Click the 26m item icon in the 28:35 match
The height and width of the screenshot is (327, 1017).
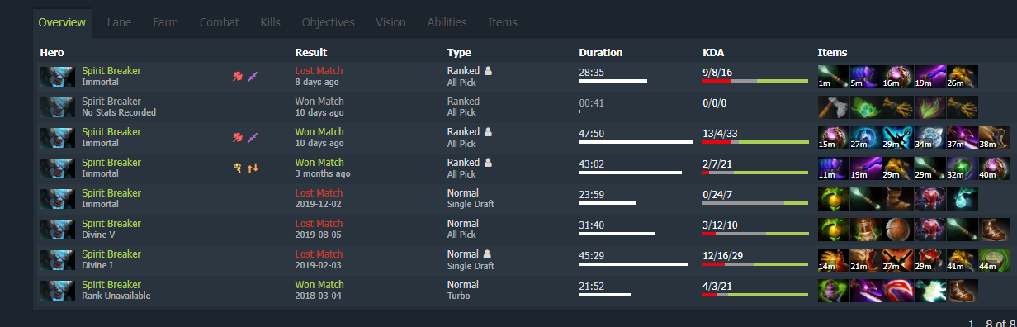coord(963,77)
